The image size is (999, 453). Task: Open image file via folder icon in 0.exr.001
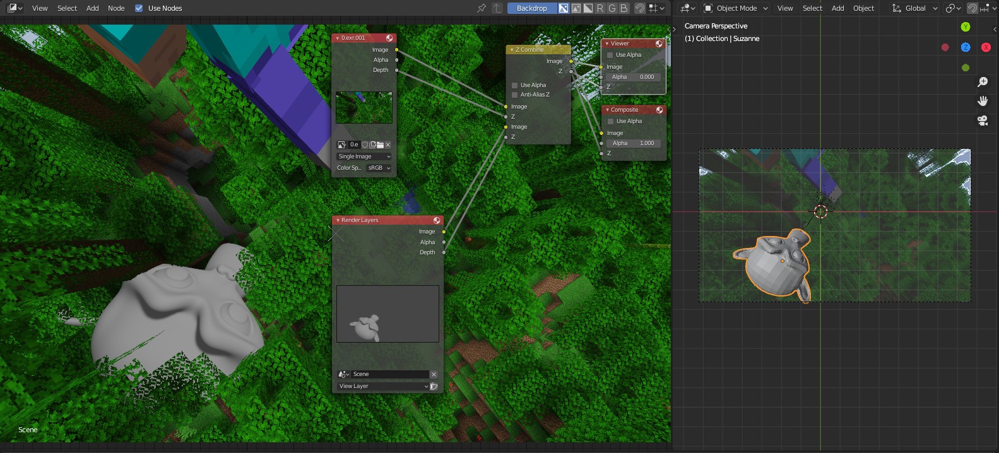380,145
